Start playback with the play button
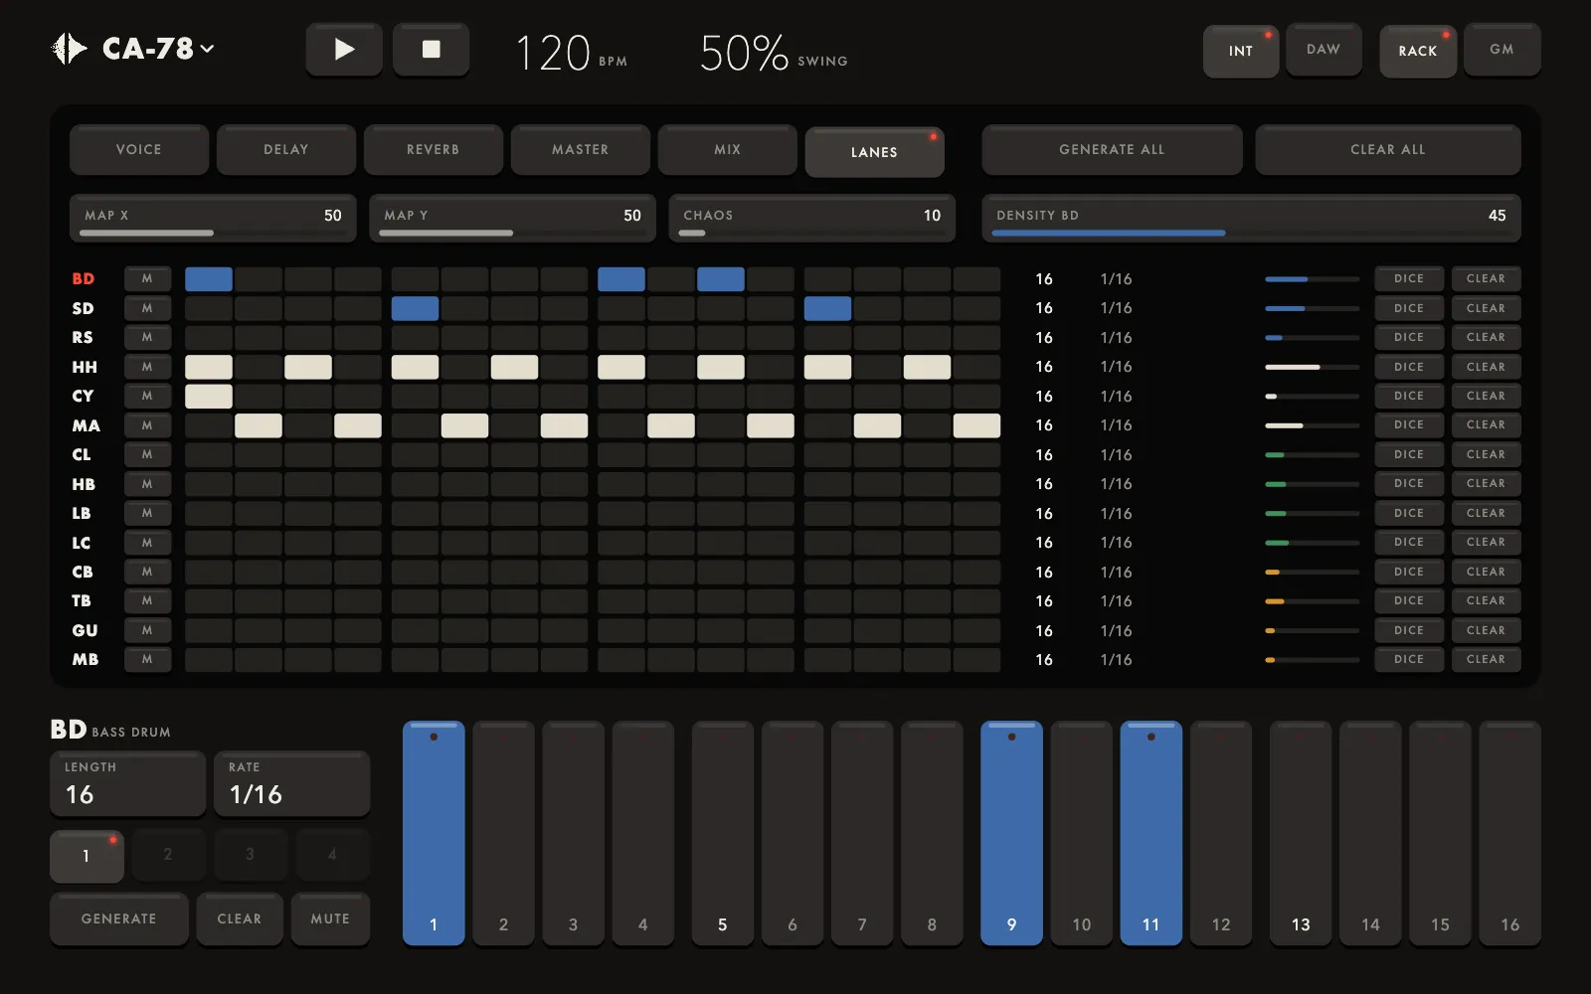The width and height of the screenshot is (1591, 994). tap(344, 50)
